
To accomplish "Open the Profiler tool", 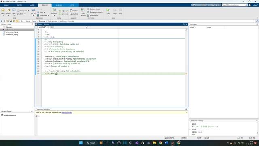I will pos(74,11).
